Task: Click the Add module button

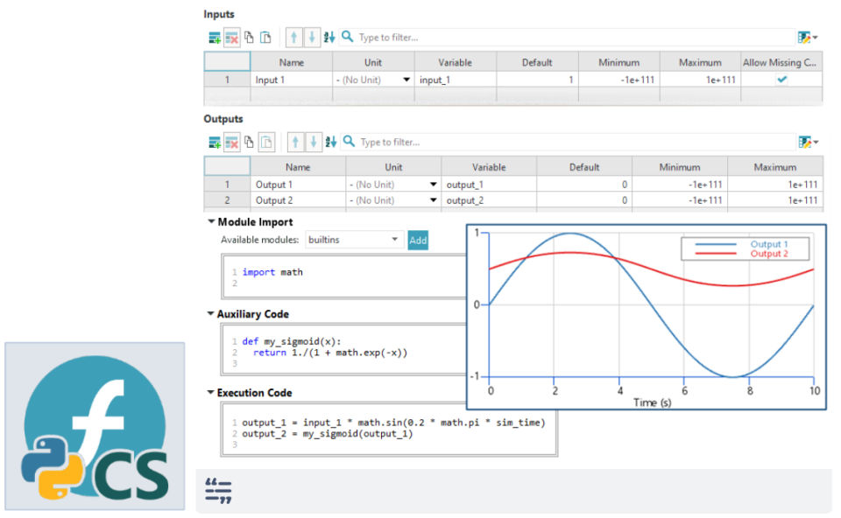Action: click(x=418, y=240)
